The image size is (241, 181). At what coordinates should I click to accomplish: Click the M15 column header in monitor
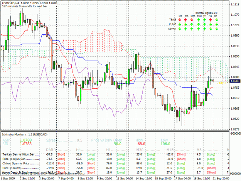point(170,150)
